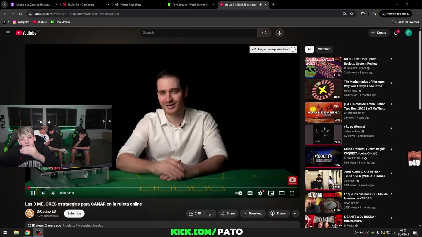
Task: Click the #roulette hashtag
Action: pyautogui.click(x=69, y=225)
